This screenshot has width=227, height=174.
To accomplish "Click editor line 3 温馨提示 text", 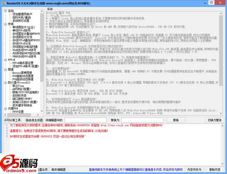I will click(59, 131).
